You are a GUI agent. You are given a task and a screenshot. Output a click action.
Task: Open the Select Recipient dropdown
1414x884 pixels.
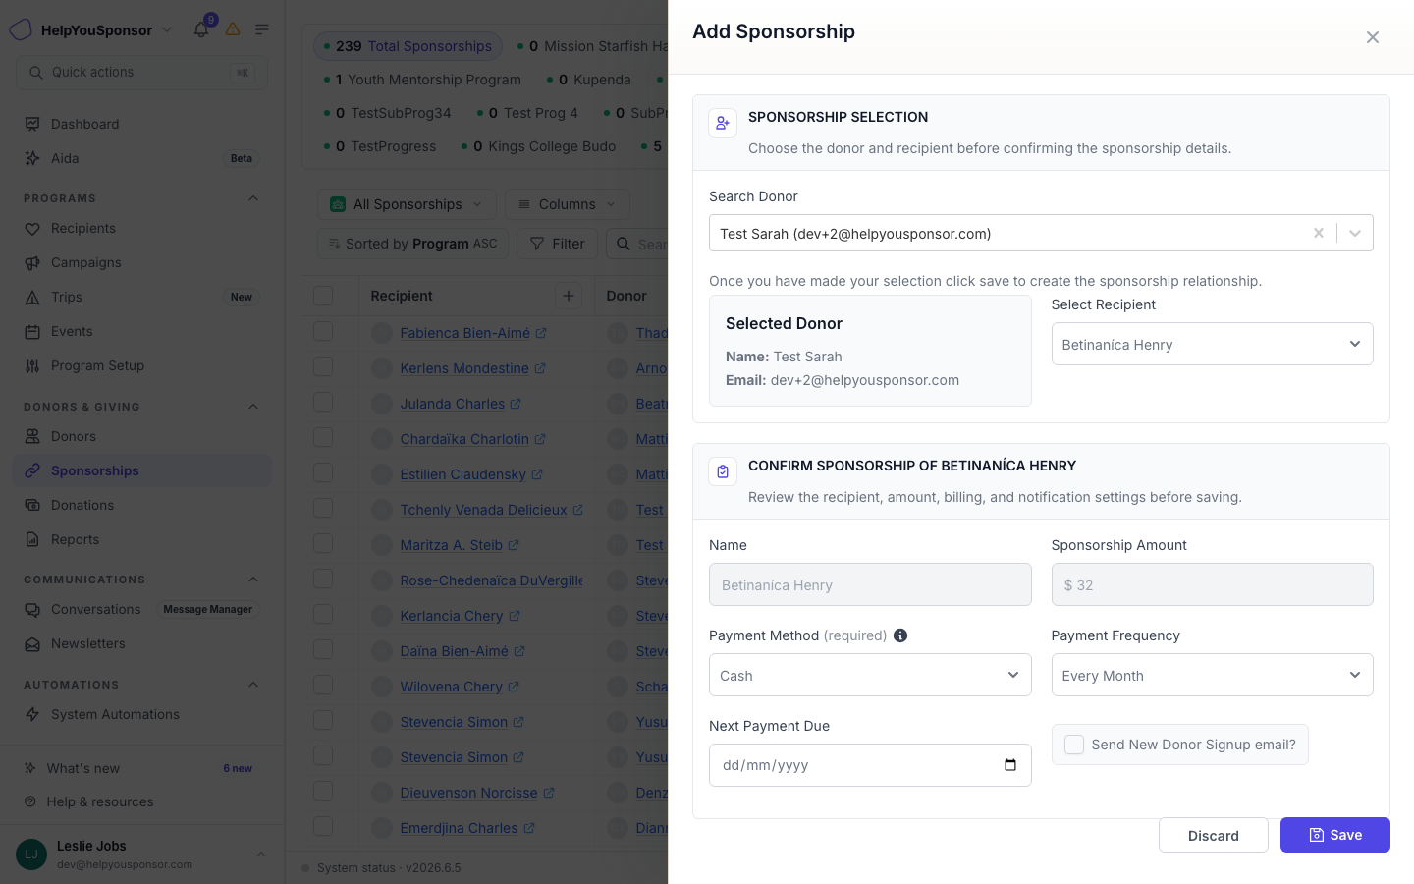[x=1212, y=344]
